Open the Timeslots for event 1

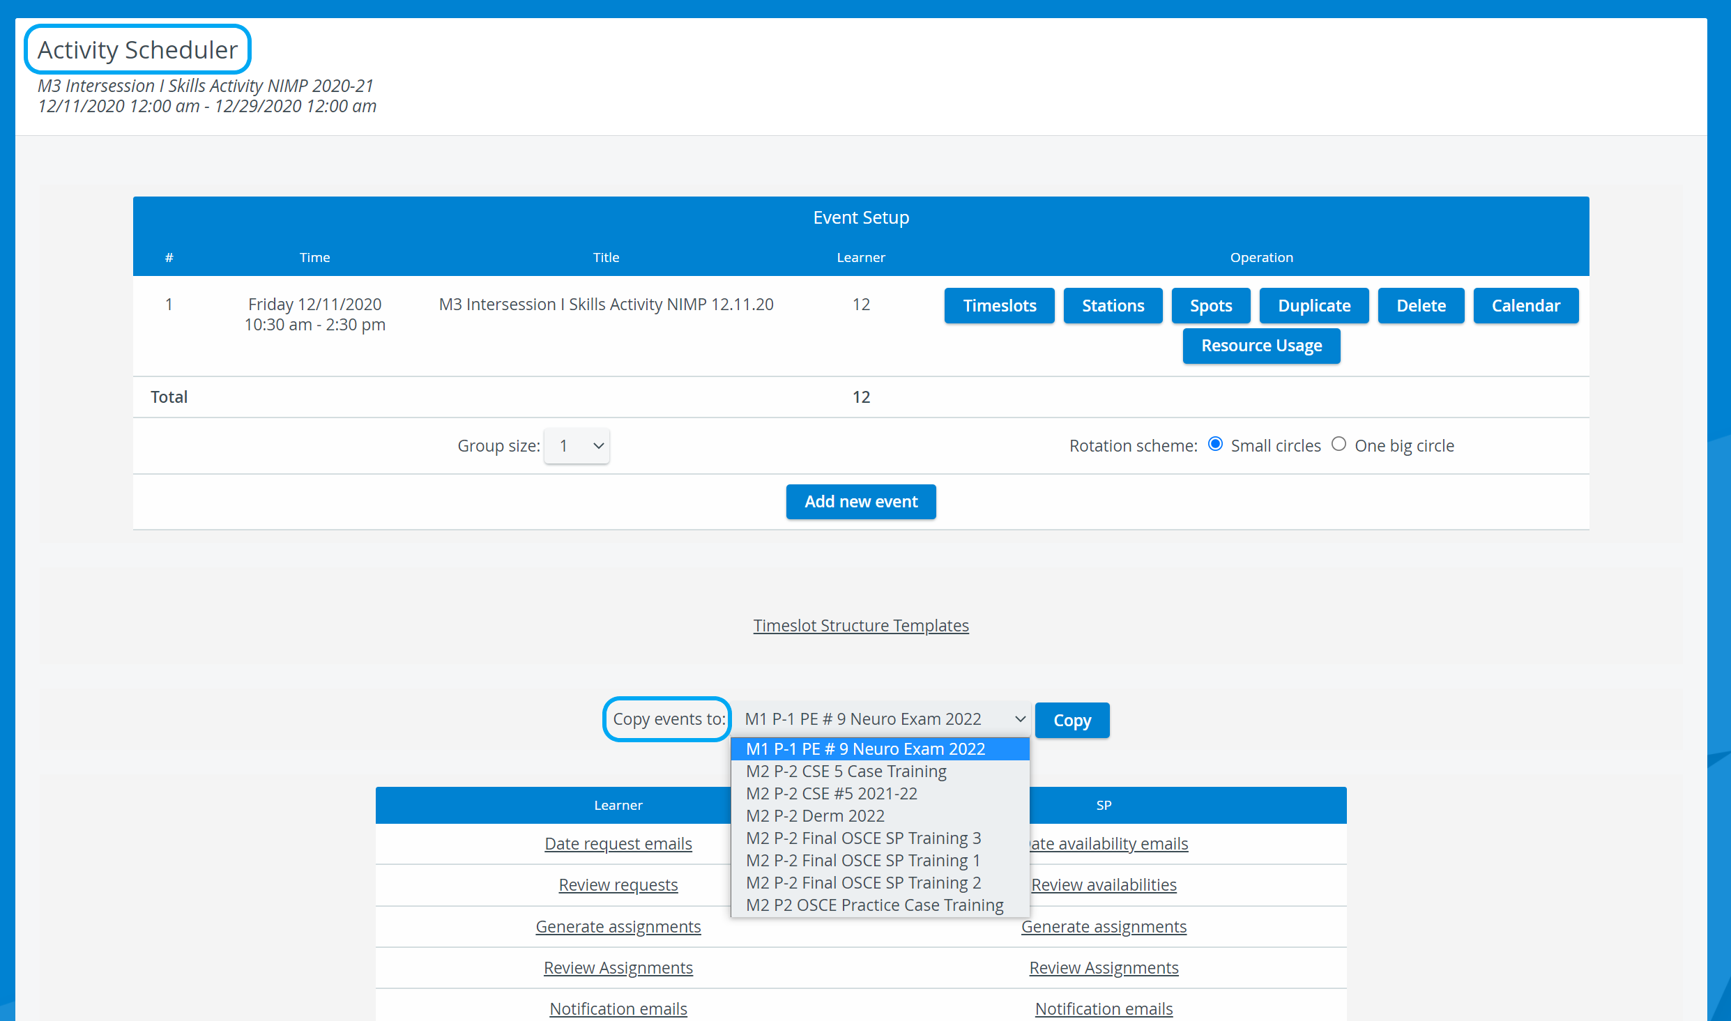click(x=999, y=305)
